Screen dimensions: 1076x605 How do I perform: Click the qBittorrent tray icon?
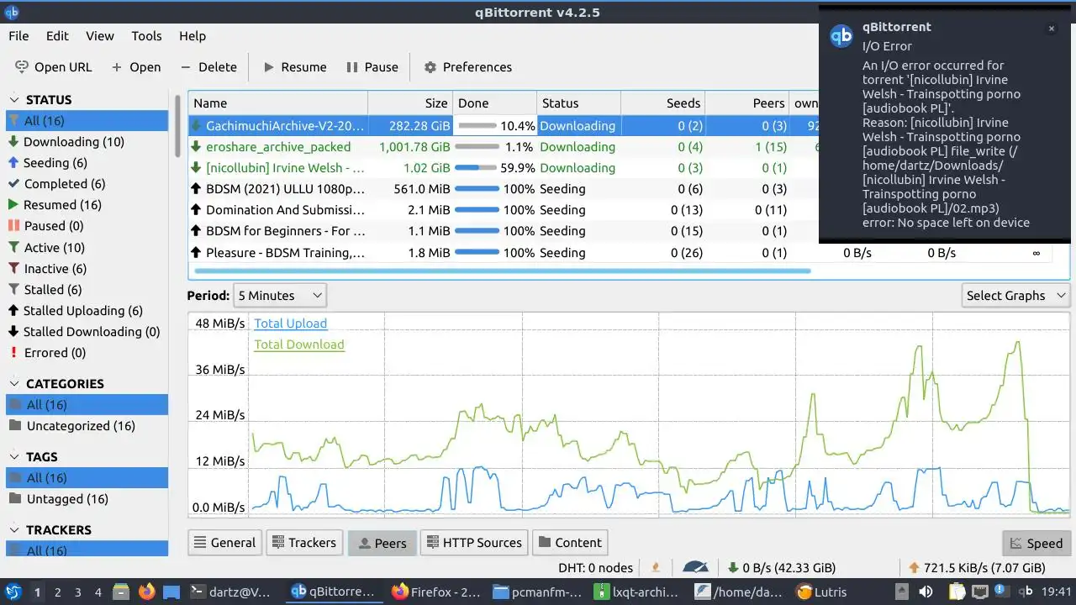1026,592
